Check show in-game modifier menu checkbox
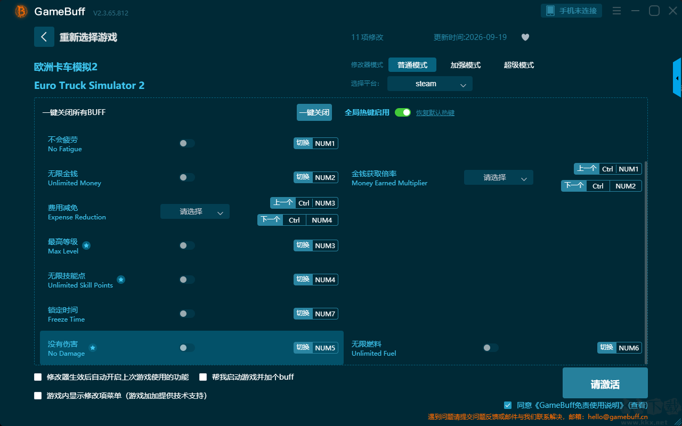 coord(38,396)
